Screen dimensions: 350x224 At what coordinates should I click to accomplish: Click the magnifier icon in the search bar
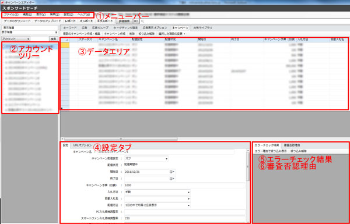pyautogui.click(x=142, y=21)
